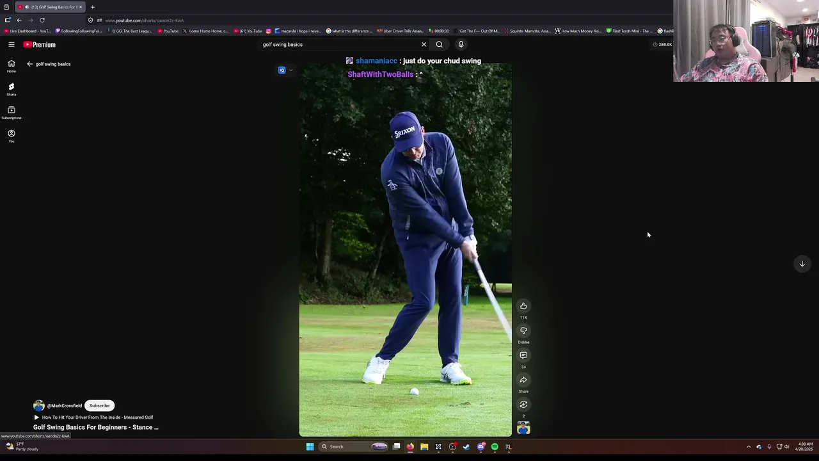This screenshot has height=461, width=819.
Task: Reload the page in browser
Action: click(42, 20)
